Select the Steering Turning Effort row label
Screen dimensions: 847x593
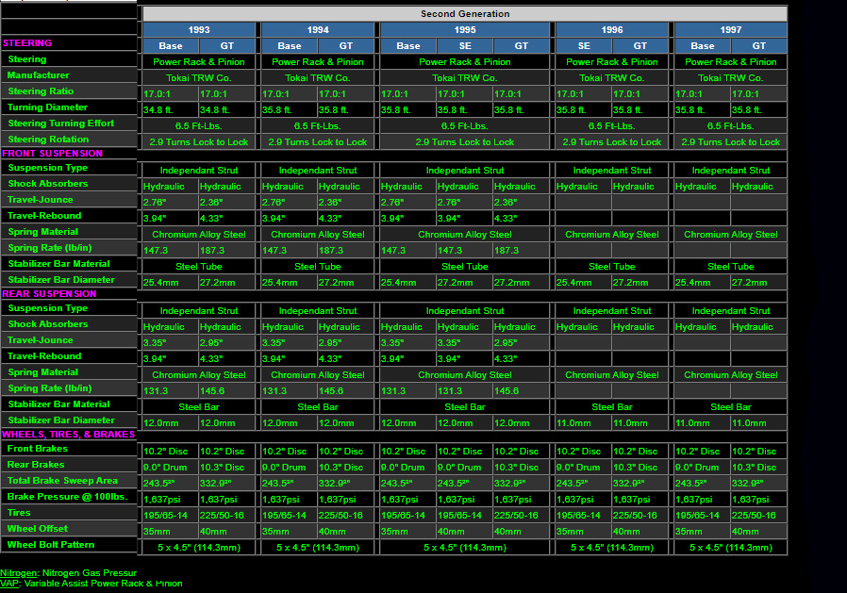point(61,124)
